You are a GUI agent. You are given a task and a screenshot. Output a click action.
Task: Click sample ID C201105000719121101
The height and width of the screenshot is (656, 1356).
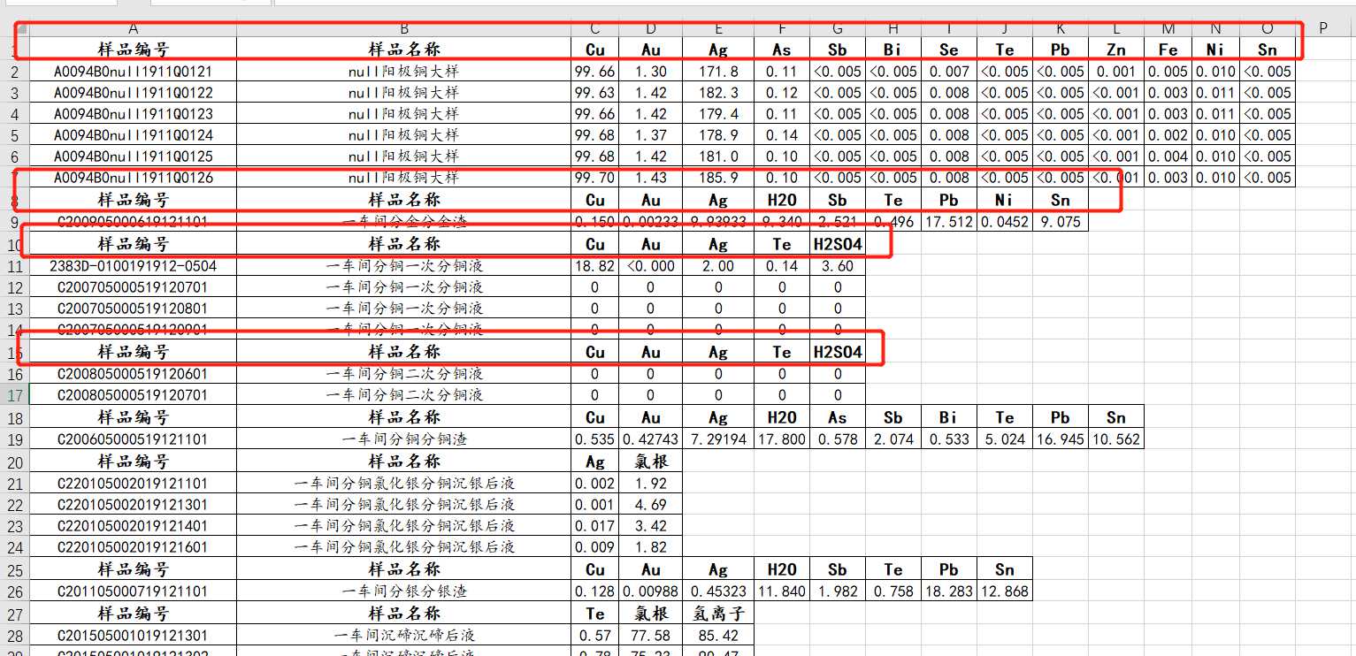[x=133, y=591]
